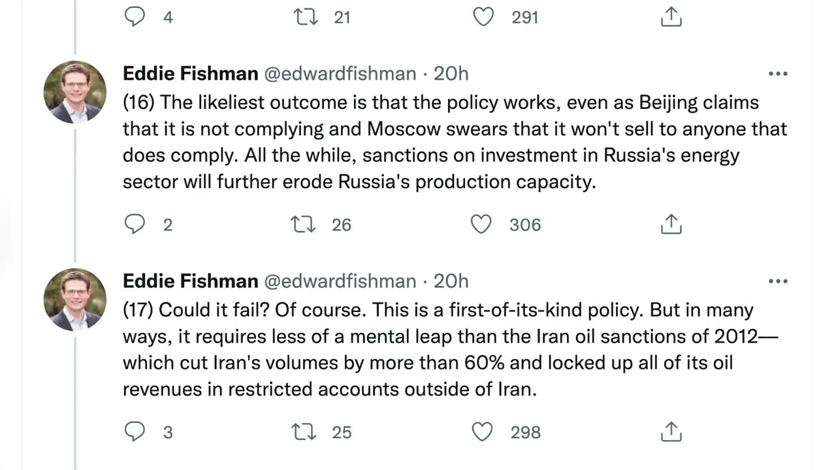The image size is (836, 470).
Task: Open @edwardfishman handle on tweet (17)
Action: point(340,281)
